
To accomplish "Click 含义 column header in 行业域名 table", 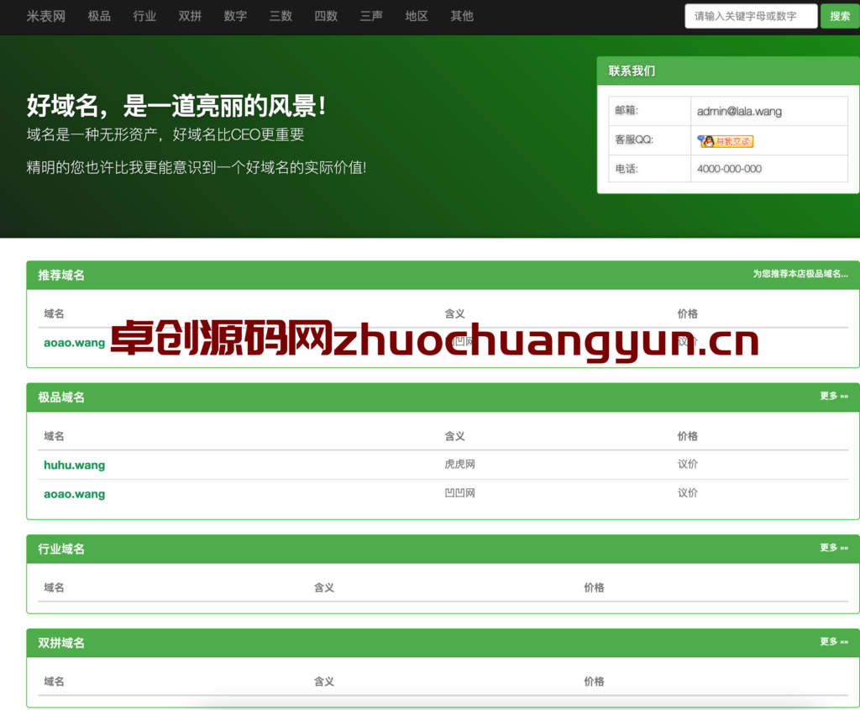I will (323, 587).
